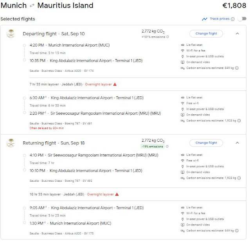Toggle the Track prices switch

(x=242, y=19)
